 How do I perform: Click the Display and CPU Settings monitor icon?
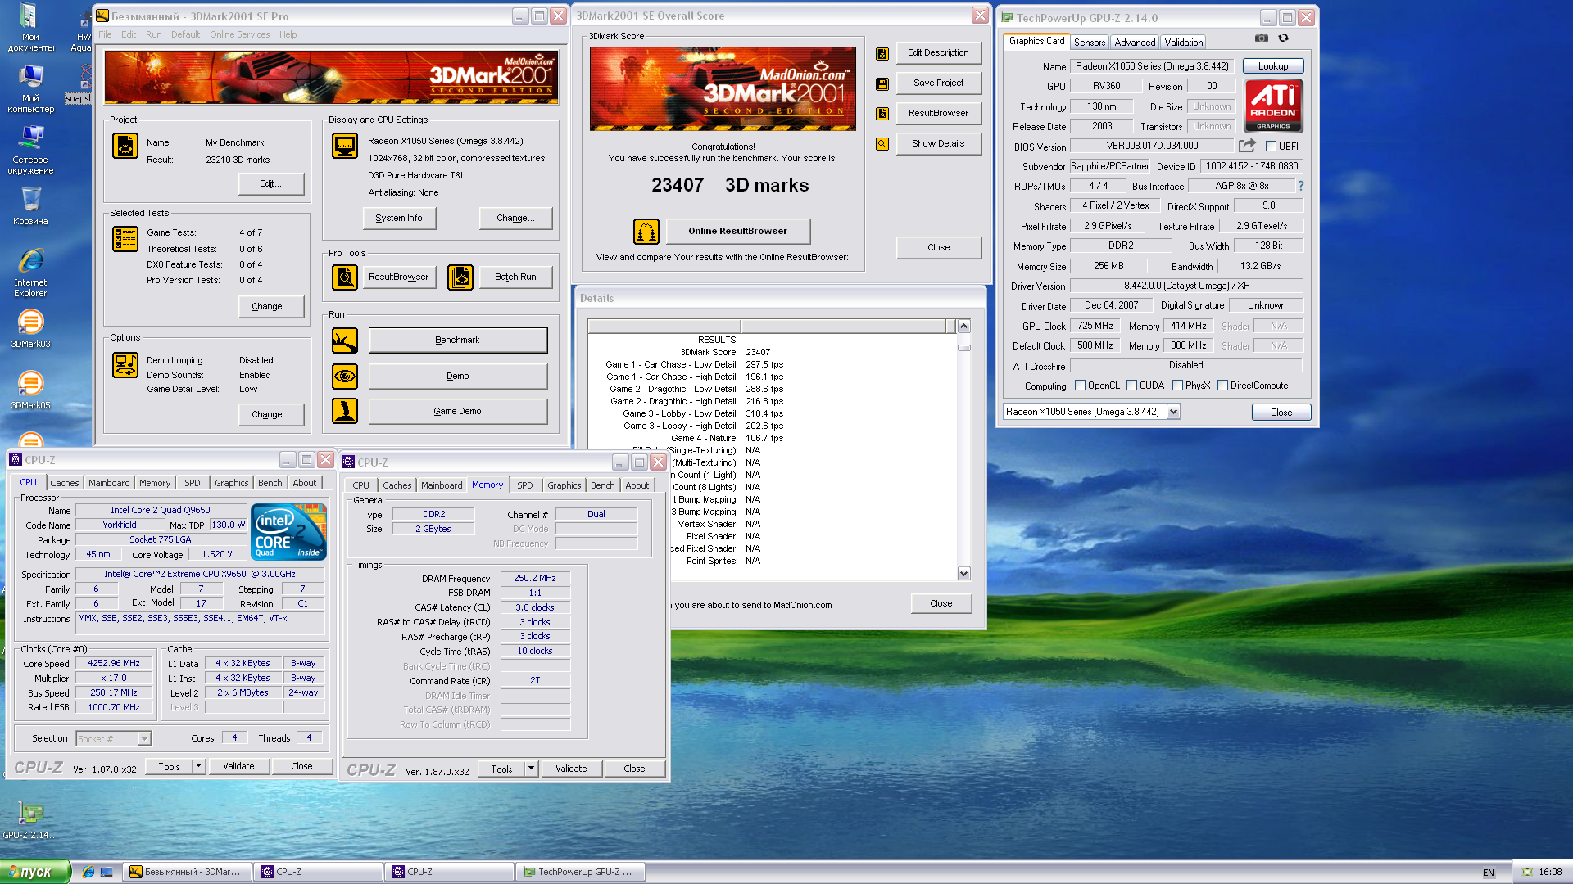[x=345, y=147]
